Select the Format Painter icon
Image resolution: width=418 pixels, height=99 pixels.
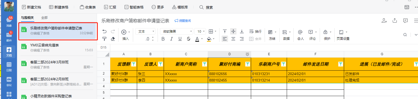[104, 39]
